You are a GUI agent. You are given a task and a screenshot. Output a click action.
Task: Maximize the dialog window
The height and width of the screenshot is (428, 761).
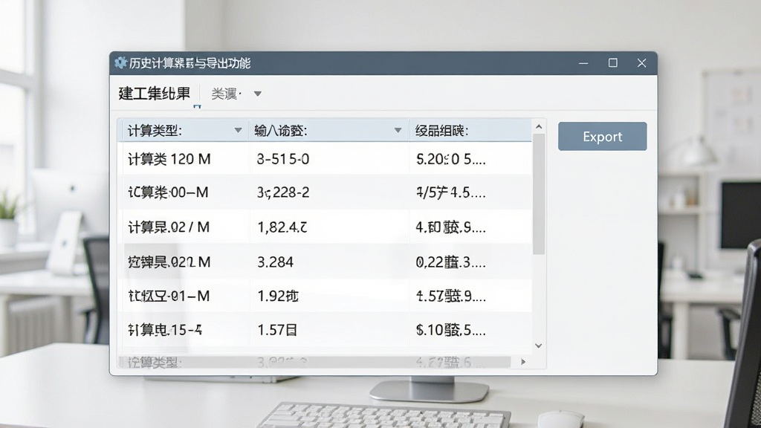pos(613,63)
